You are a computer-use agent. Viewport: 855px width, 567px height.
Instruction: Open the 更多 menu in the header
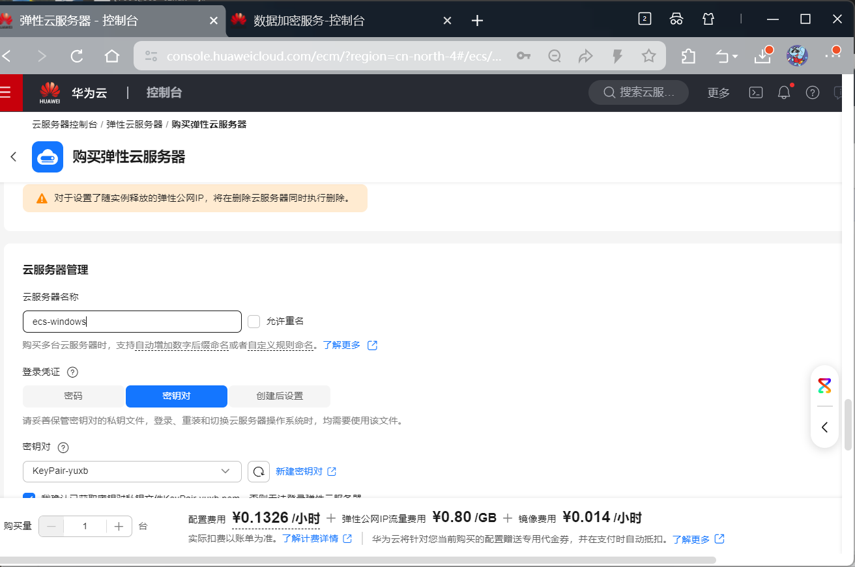point(719,92)
